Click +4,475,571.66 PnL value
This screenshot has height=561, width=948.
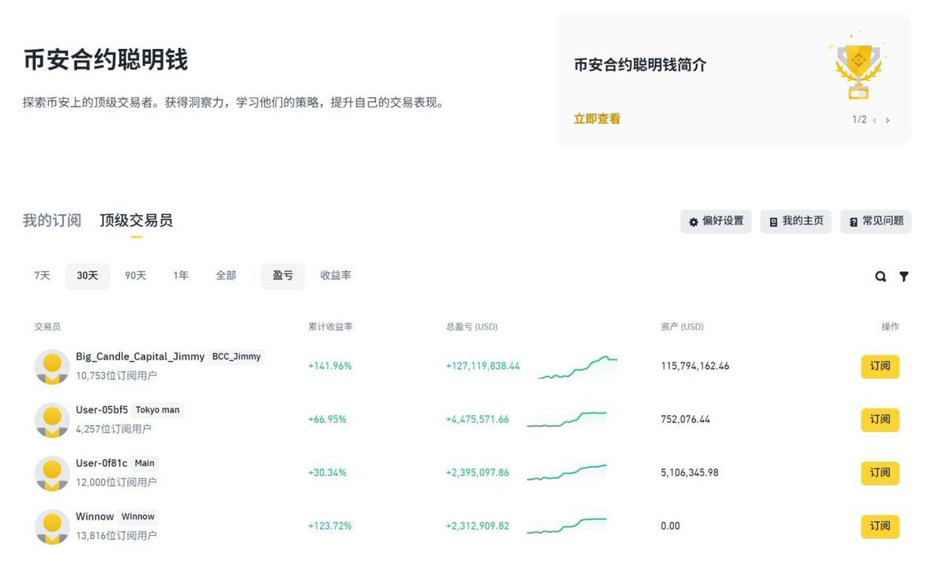point(477,420)
